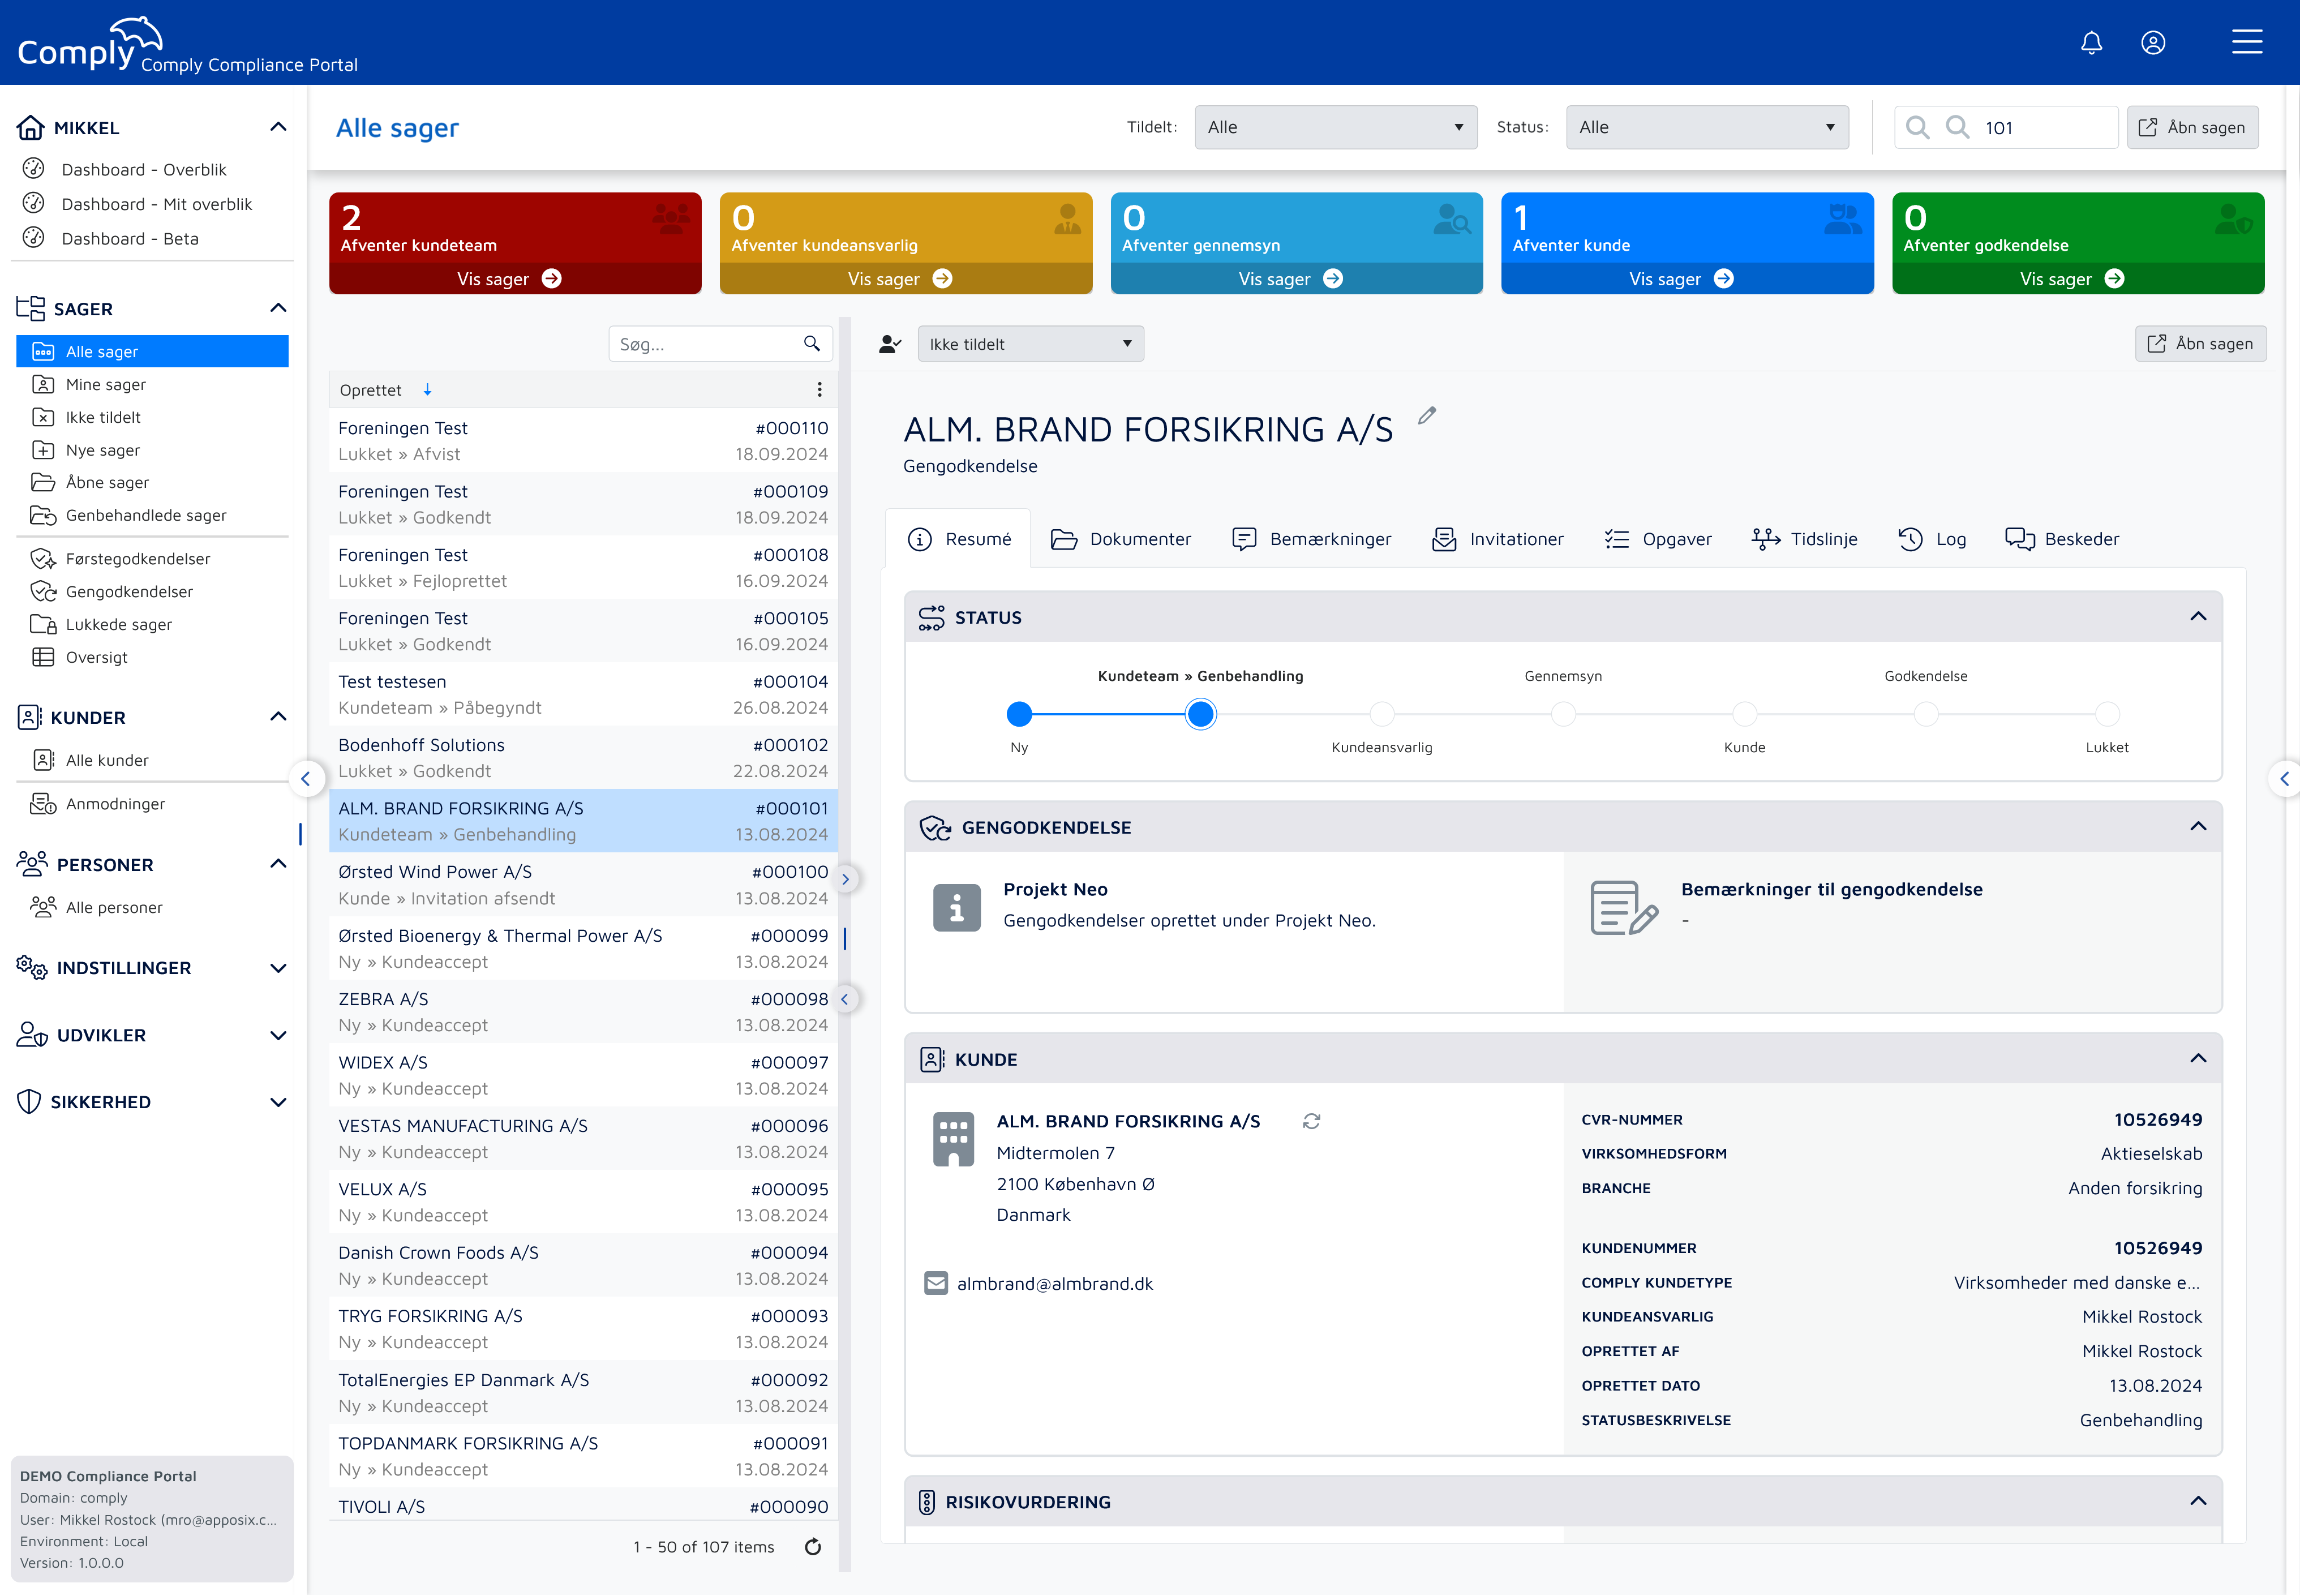
Task: Click Åbn sagen in top toolbar
Action: [2192, 127]
